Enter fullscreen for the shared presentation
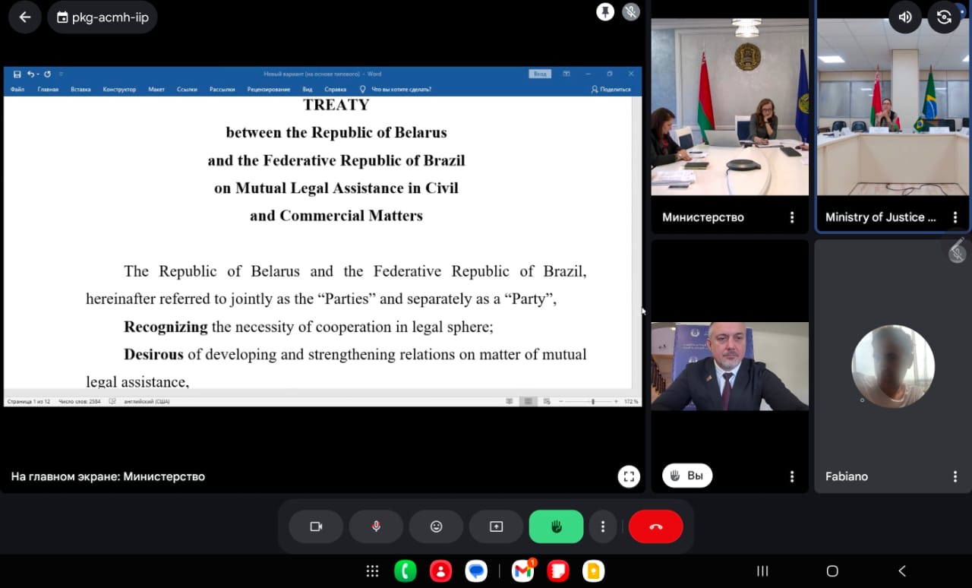Screen dimensions: 972x588 [628, 476]
